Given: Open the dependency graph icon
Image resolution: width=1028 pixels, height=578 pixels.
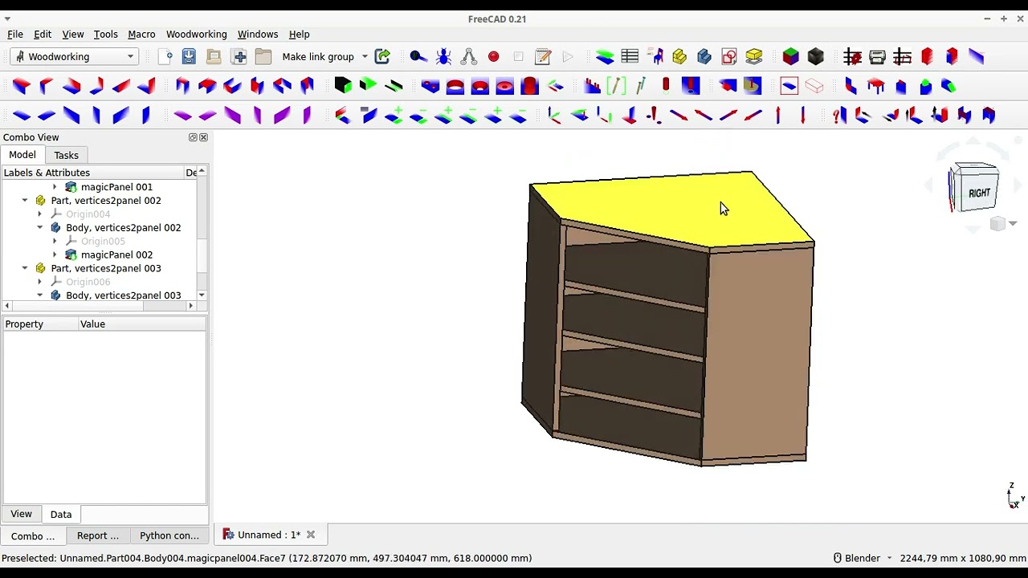Looking at the screenshot, I should coord(469,56).
